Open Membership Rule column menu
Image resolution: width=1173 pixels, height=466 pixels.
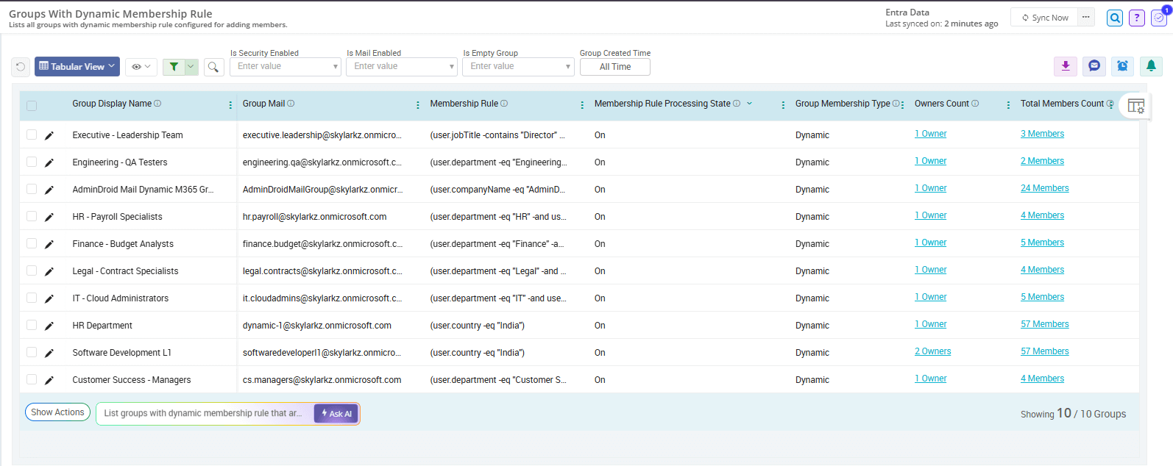582,105
